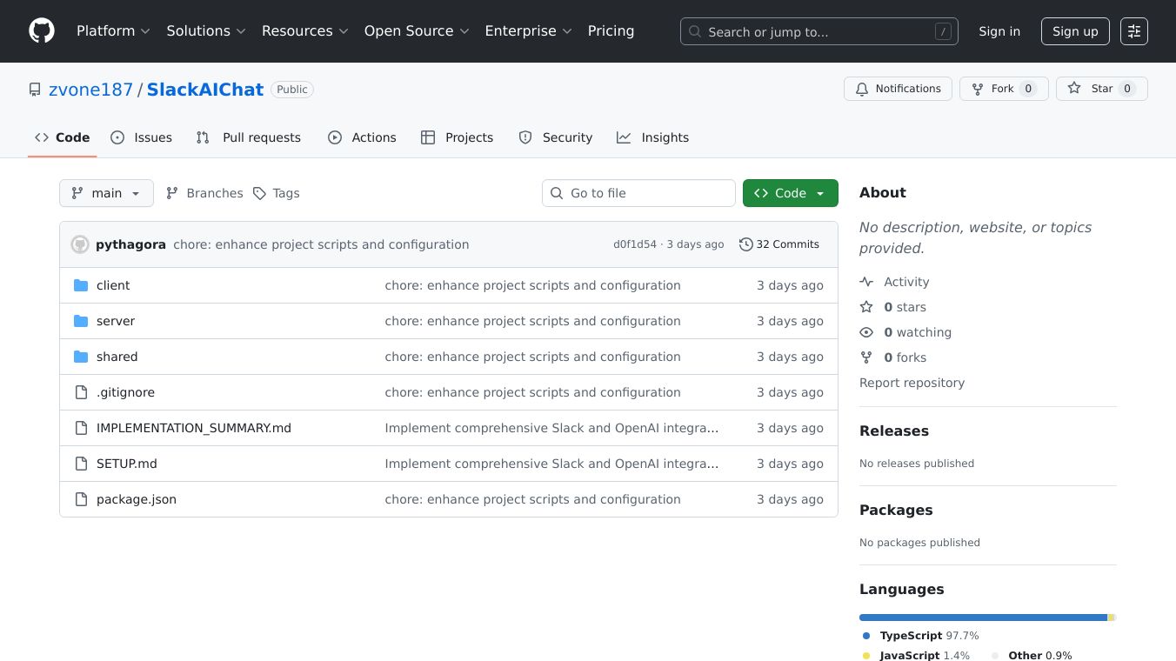The image size is (1176, 661).
Task: Click the pythagora avatar icon
Action: point(80,244)
